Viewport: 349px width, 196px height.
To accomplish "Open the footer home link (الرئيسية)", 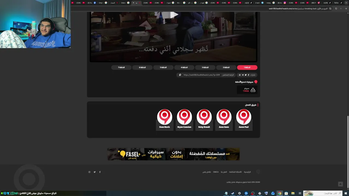I will click(247, 172).
